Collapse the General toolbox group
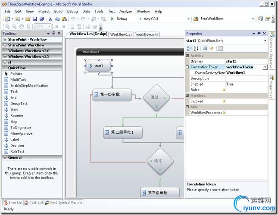This screenshot has width=278, height=215. click(5, 157)
